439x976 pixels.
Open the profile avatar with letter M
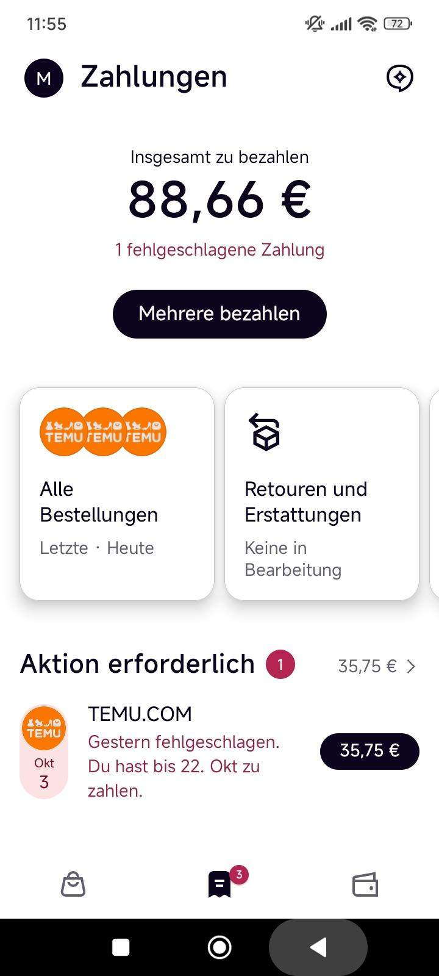pyautogui.click(x=44, y=78)
